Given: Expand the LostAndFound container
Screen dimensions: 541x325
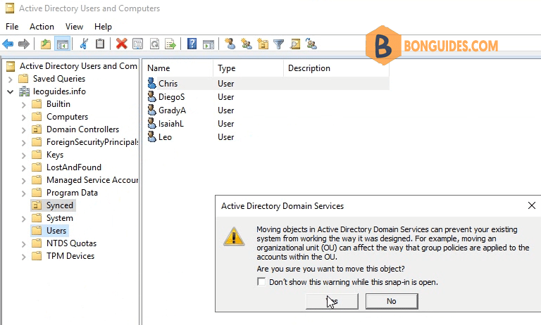Looking at the screenshot, I should 23,168.
